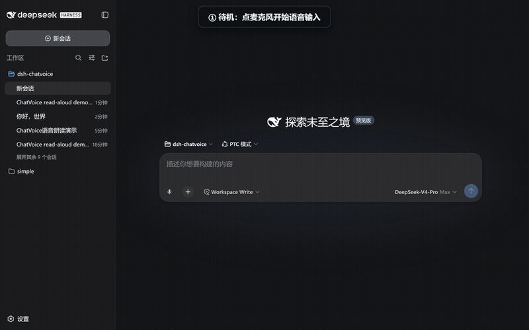529x330 pixels.
Task: Click the 工作区 section label
Action: [15, 58]
